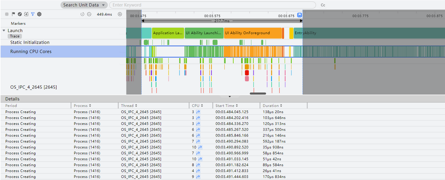Jump to CPU 3 in first row
Image resolution: width=445 pixels, height=180 pixels.
(198, 112)
